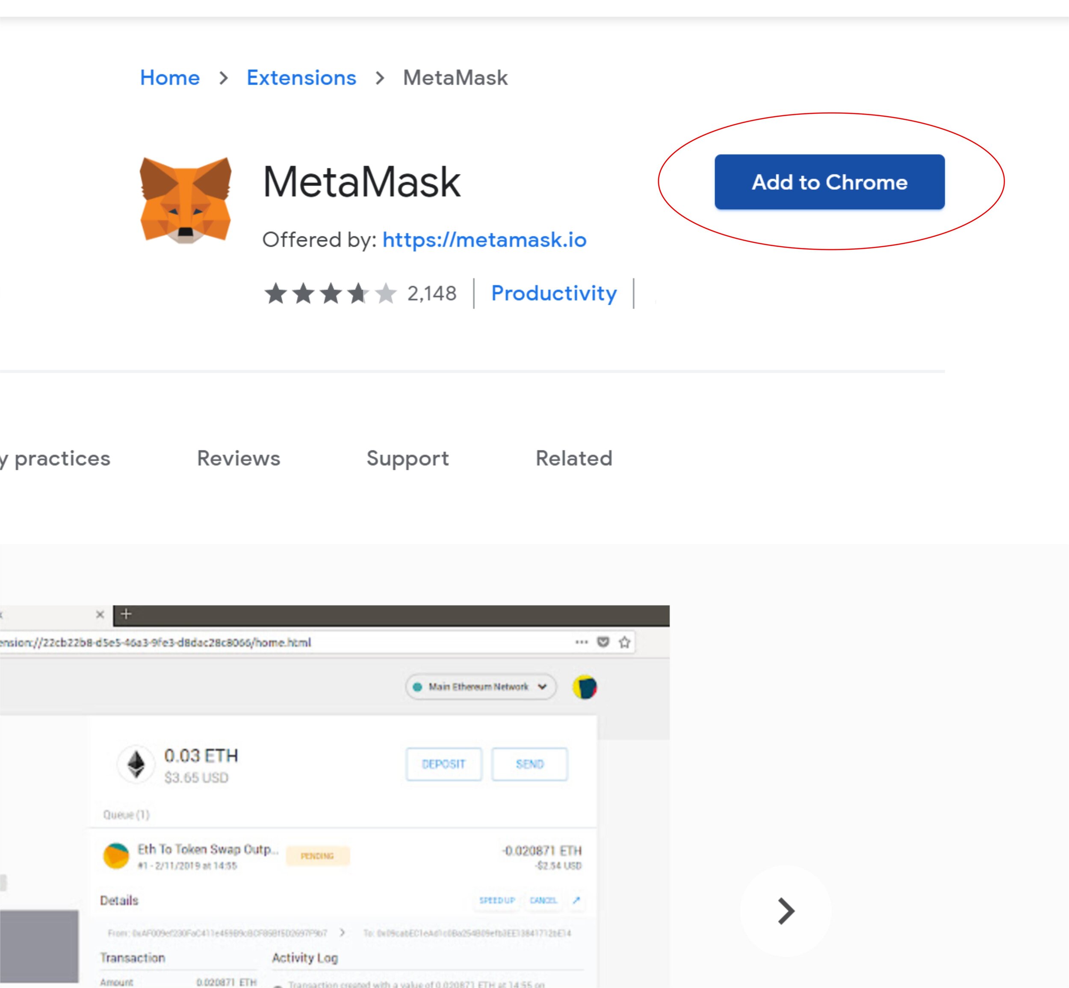Open the Related tab
1069x988 pixels.
coord(574,459)
